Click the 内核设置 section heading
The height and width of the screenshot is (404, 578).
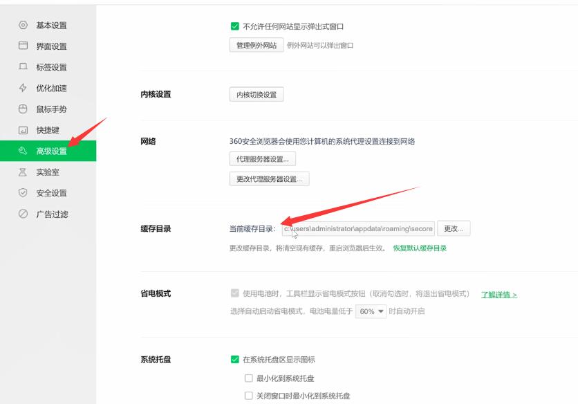click(156, 94)
